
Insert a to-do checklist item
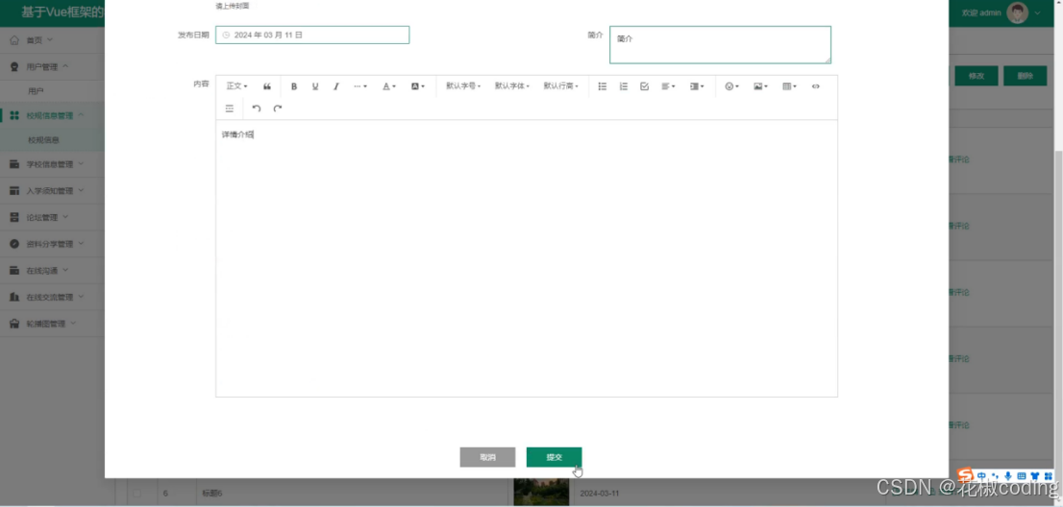[x=645, y=86]
